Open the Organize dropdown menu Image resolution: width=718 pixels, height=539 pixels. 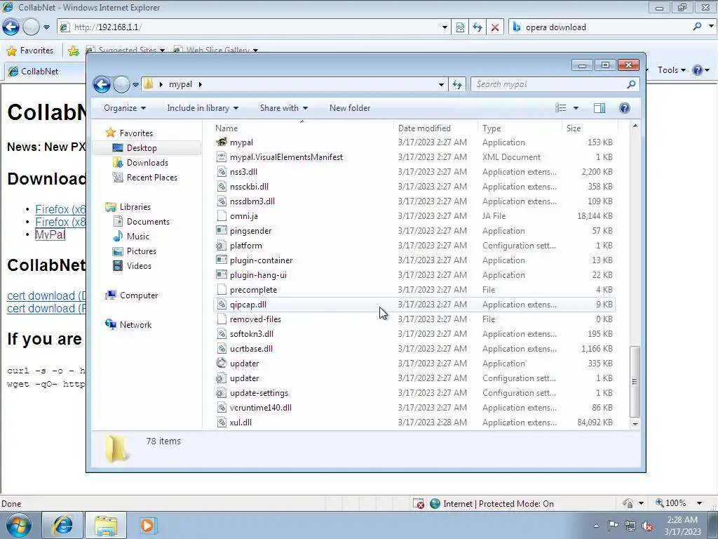coord(125,108)
